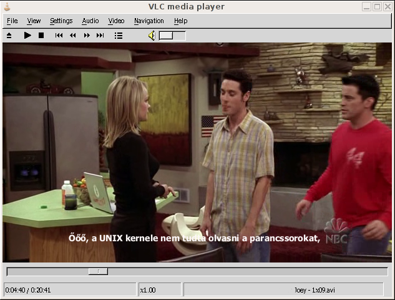Open the View menu

pyautogui.click(x=34, y=21)
